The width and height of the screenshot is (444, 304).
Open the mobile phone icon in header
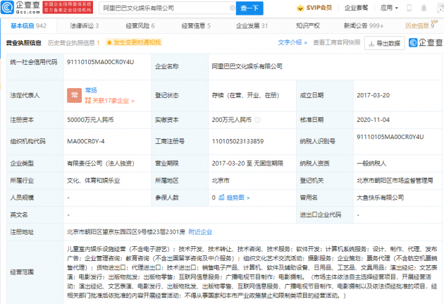click(x=409, y=8)
